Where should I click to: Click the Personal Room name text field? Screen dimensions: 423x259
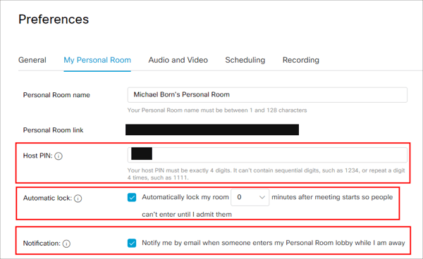click(267, 95)
